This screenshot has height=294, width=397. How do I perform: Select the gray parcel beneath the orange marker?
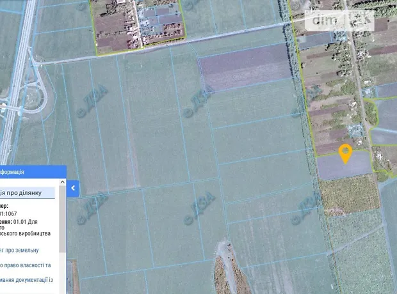coord(344,167)
